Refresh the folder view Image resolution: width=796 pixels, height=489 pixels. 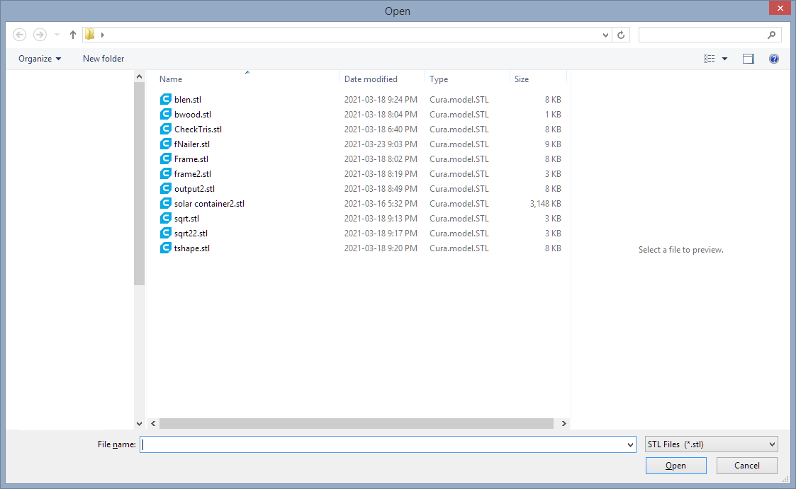point(621,35)
